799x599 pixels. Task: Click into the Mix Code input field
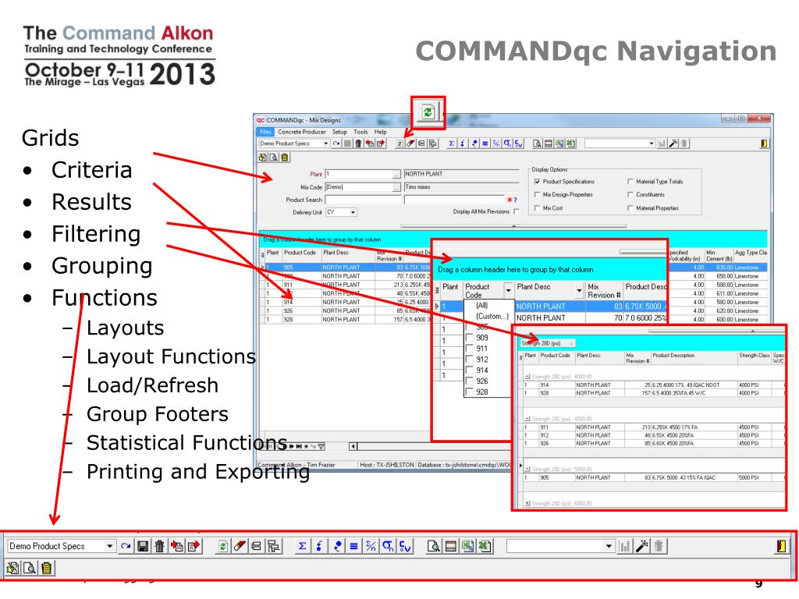click(x=359, y=187)
